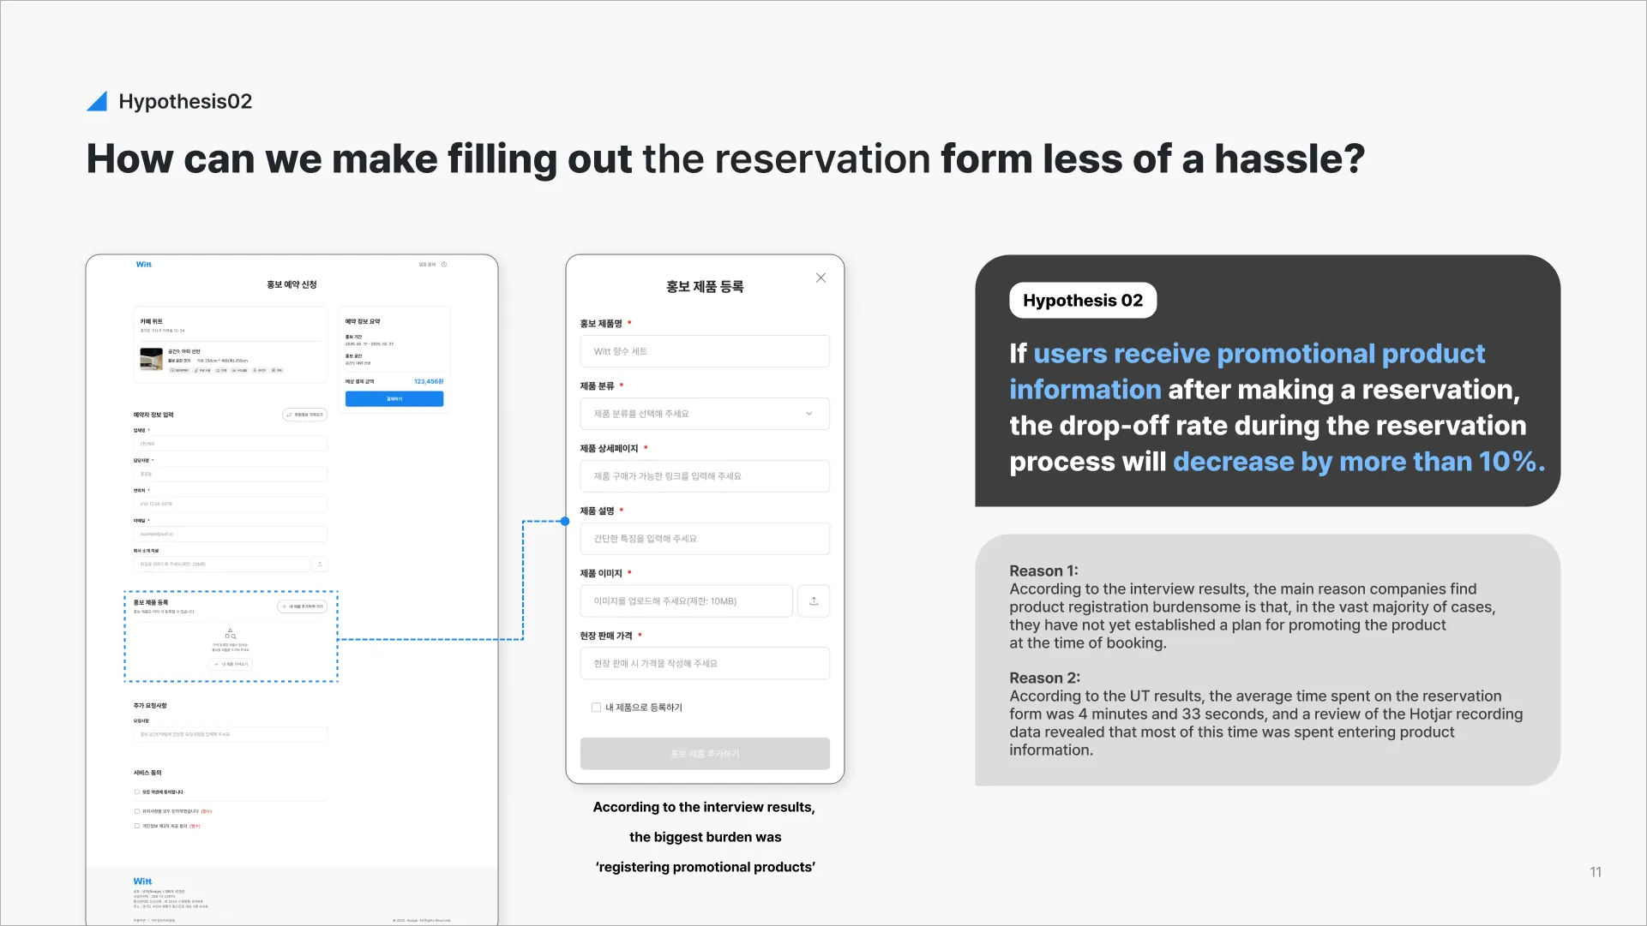Click 홍보 제품명 text input field
Image resolution: width=1647 pixels, height=926 pixels.
click(704, 351)
